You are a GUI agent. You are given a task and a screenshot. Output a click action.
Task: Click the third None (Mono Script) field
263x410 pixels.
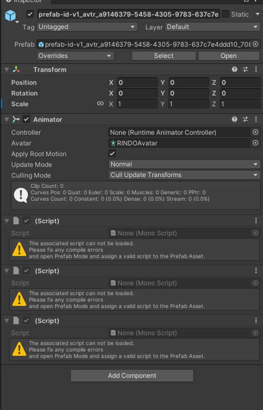(179, 333)
